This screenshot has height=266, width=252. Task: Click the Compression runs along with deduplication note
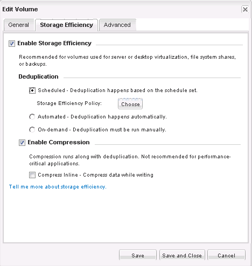click(130, 160)
